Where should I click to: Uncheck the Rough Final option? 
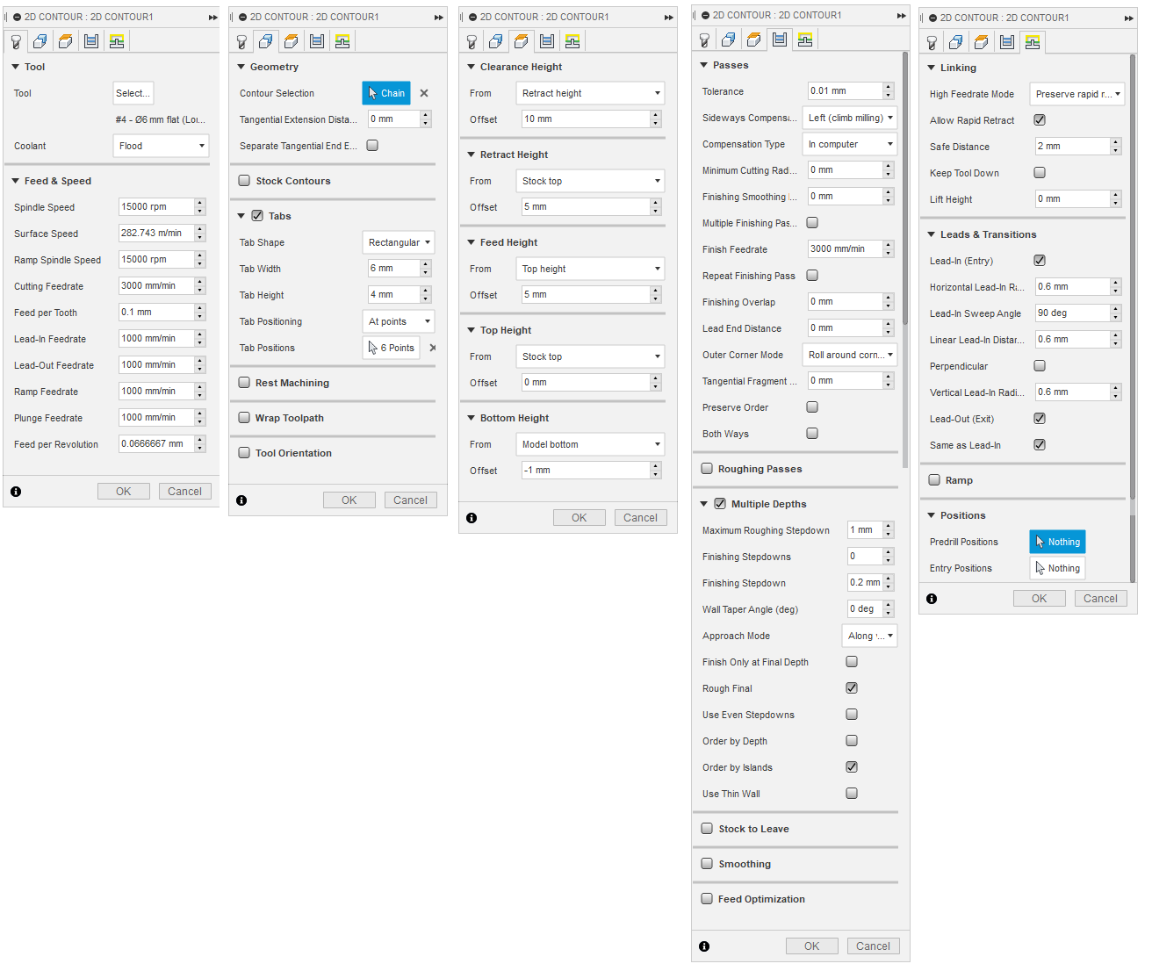click(852, 688)
